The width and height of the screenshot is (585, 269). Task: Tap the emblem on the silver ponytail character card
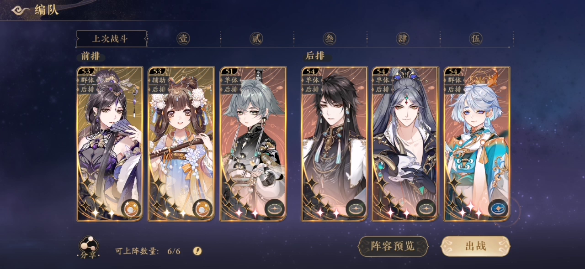coord(426,208)
